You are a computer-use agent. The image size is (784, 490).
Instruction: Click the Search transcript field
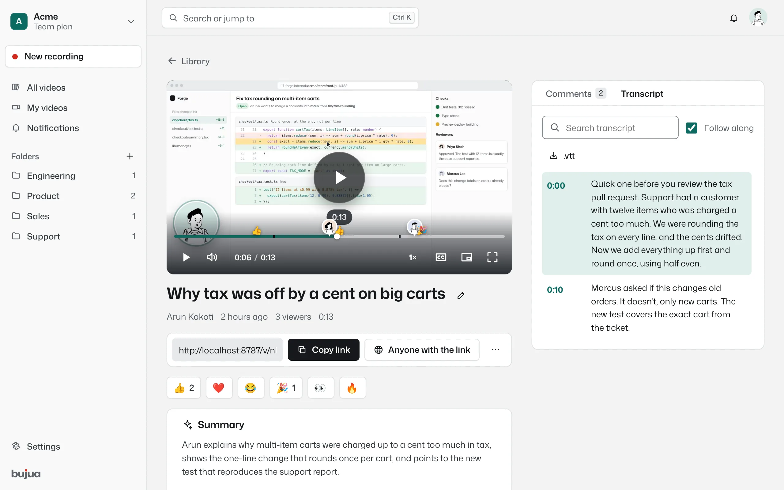[610, 128]
